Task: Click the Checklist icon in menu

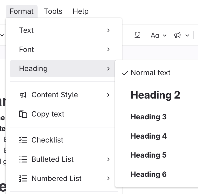Action: point(23,140)
